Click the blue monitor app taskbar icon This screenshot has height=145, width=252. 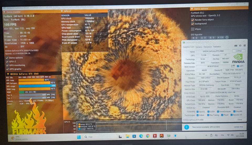pos(175,136)
